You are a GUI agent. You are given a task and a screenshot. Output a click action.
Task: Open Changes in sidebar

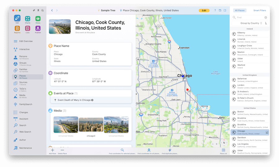(x=28, y=112)
